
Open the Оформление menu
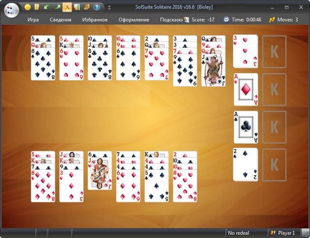(x=133, y=20)
